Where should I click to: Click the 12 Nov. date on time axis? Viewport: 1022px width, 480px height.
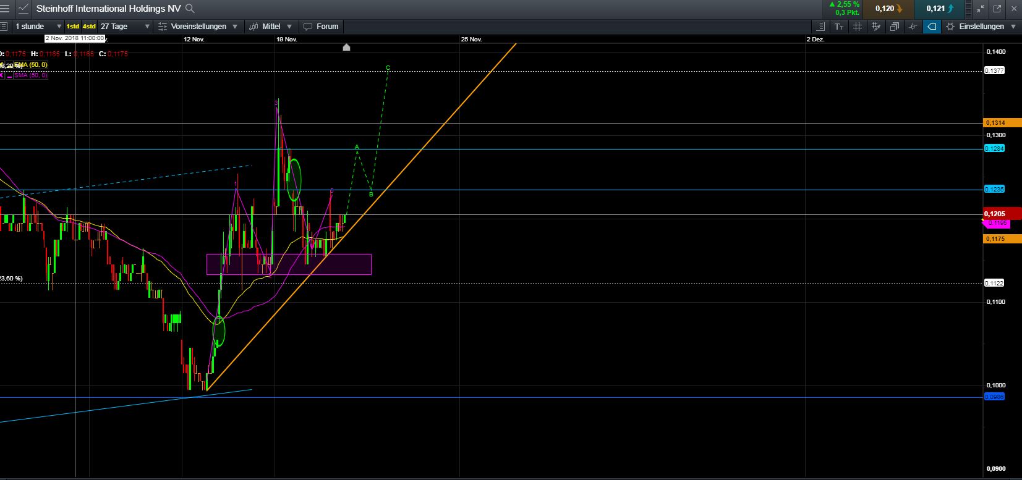click(x=194, y=39)
